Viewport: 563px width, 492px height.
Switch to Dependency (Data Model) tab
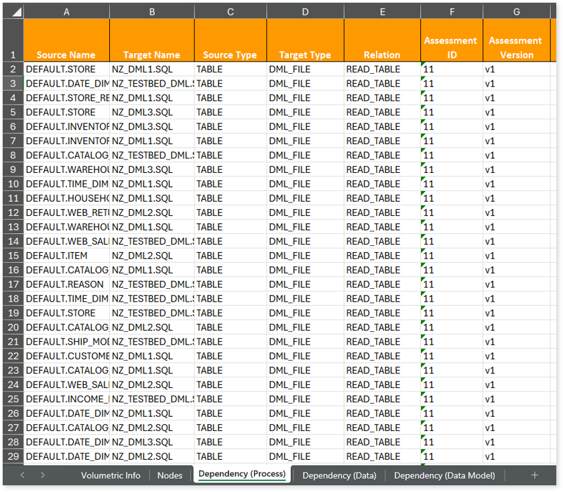[444, 475]
